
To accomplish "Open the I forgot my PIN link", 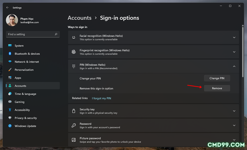I will [x=102, y=98].
